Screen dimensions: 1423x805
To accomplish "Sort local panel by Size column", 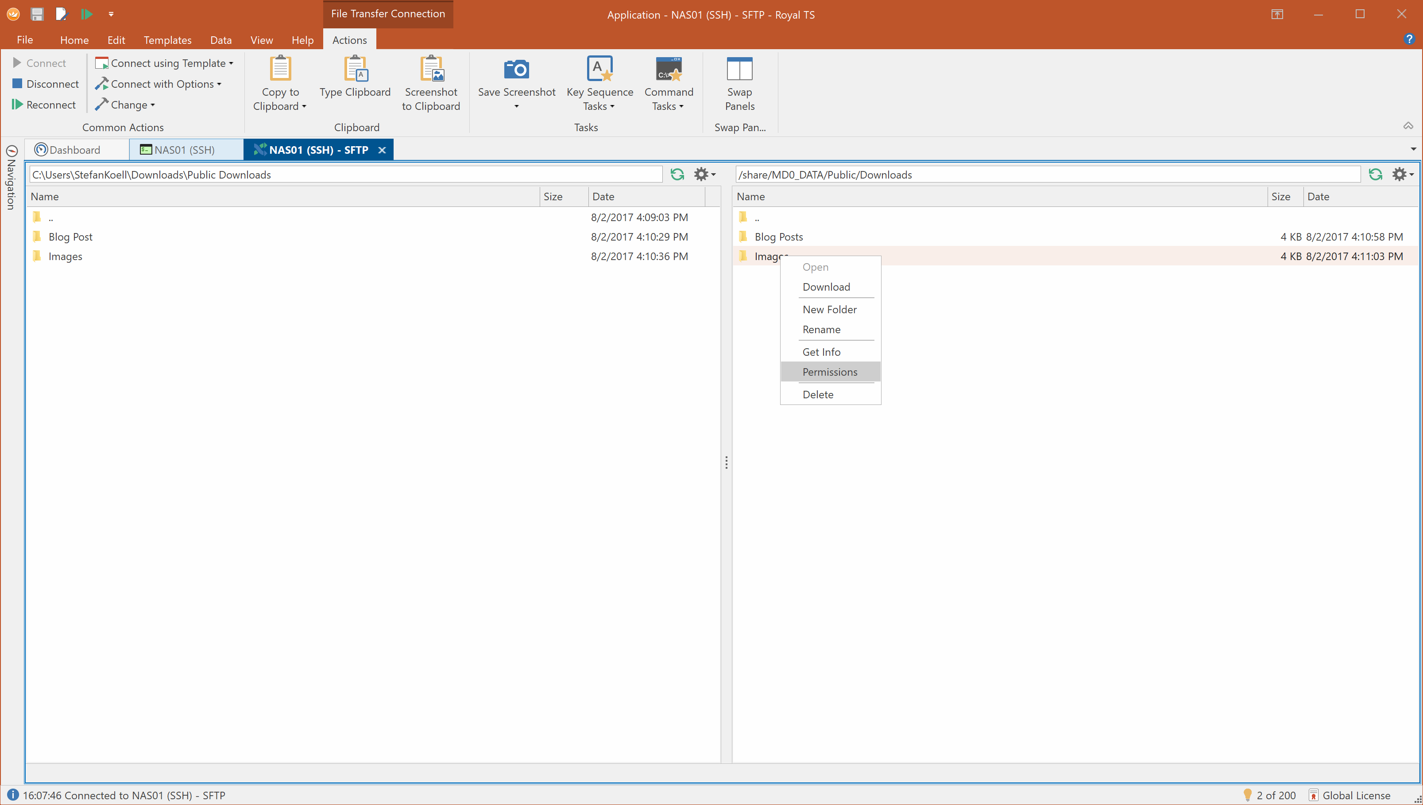I will point(564,197).
